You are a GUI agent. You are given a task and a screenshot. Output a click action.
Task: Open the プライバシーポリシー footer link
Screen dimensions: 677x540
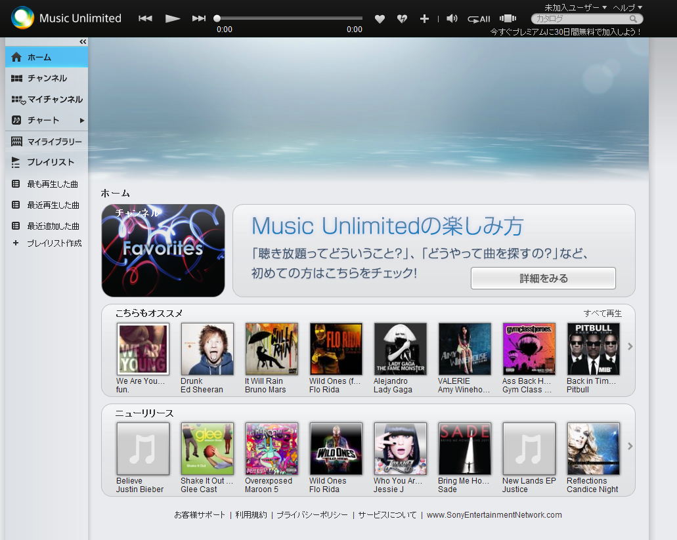click(312, 515)
